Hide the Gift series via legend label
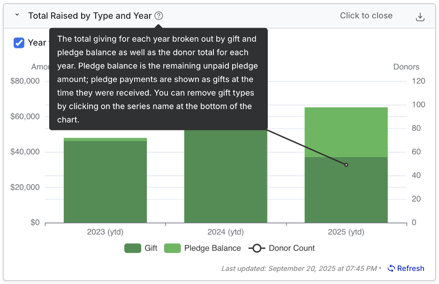This screenshot has height=284, width=439. (x=151, y=248)
